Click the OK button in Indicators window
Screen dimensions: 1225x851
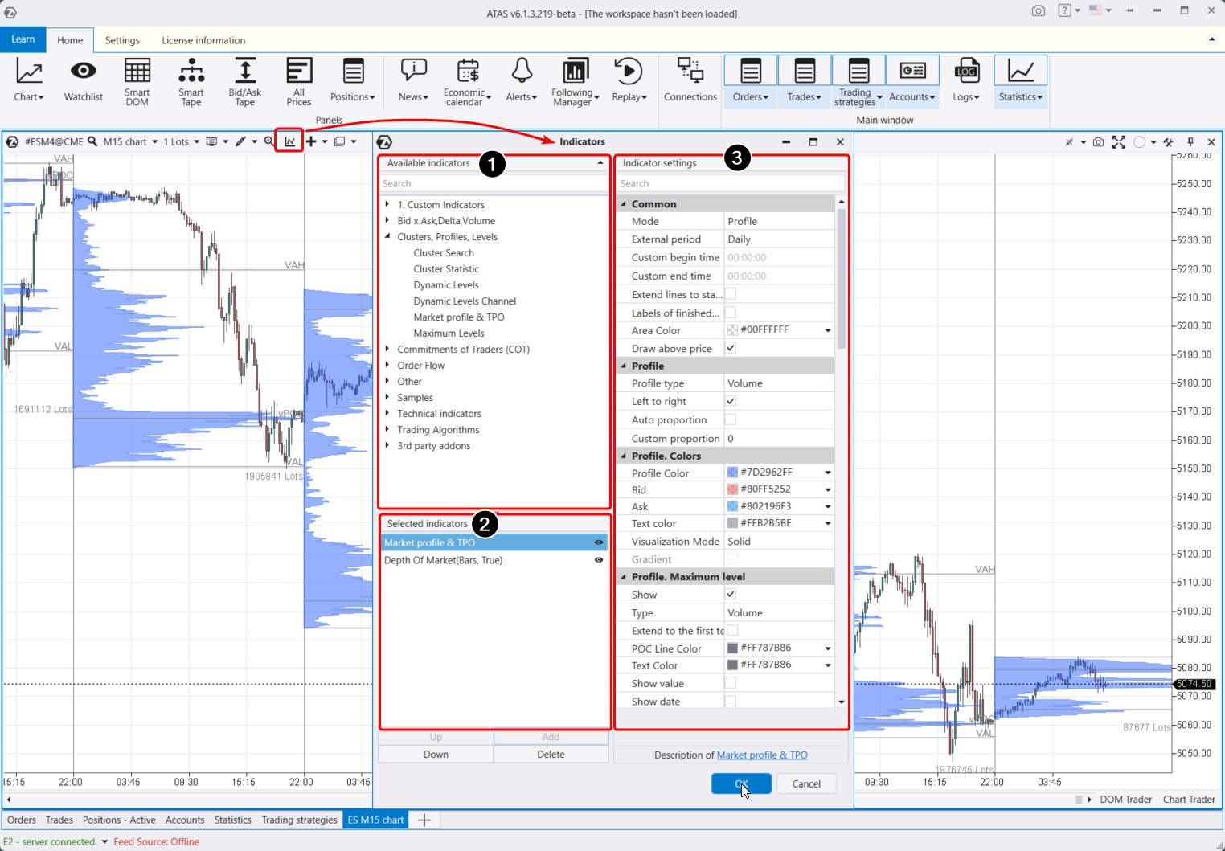741,783
